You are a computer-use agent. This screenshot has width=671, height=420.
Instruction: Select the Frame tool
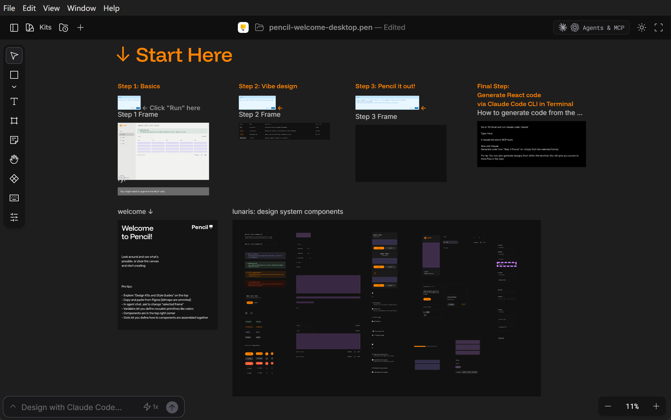tap(14, 121)
